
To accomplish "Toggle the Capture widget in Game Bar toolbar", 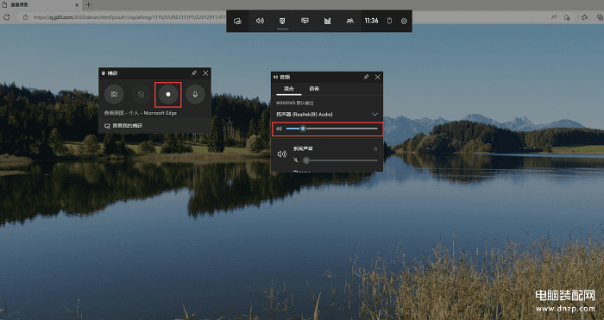I will 282,22.
